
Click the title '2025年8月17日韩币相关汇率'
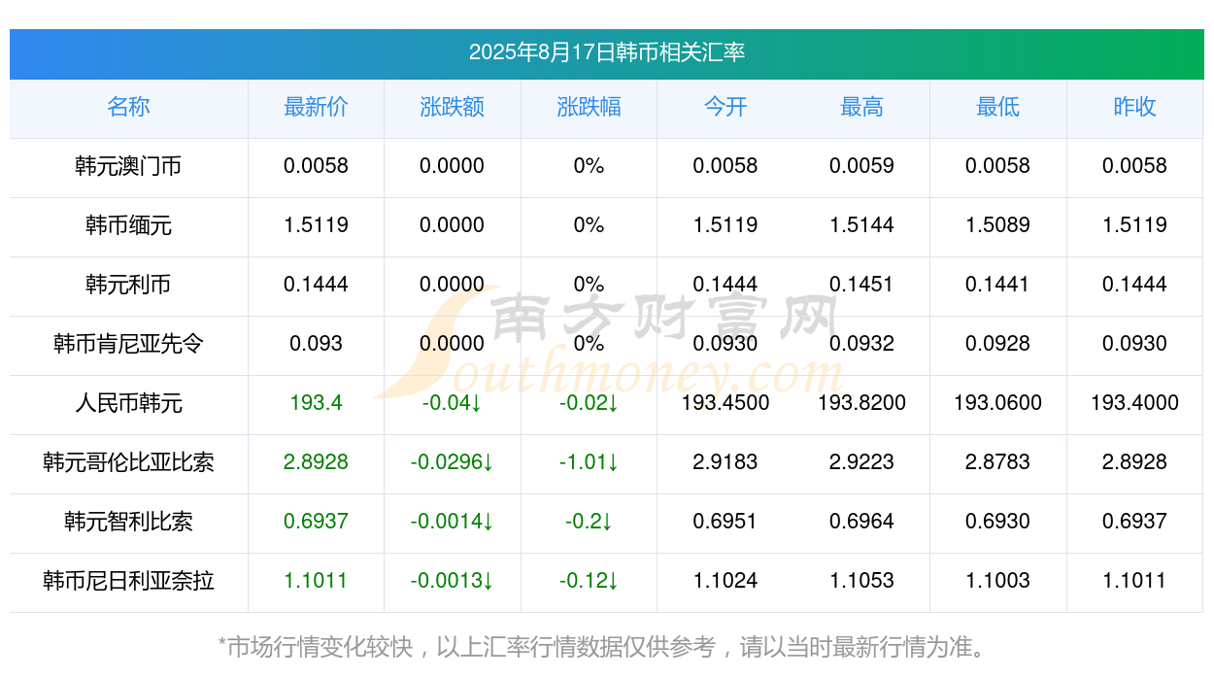[x=607, y=52]
